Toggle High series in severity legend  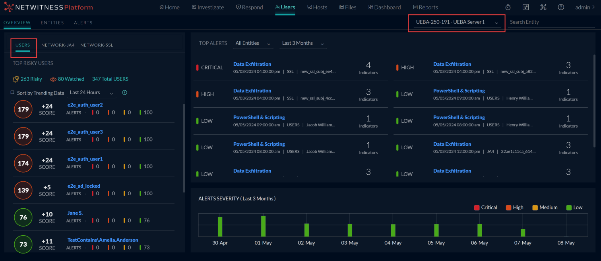click(514, 208)
